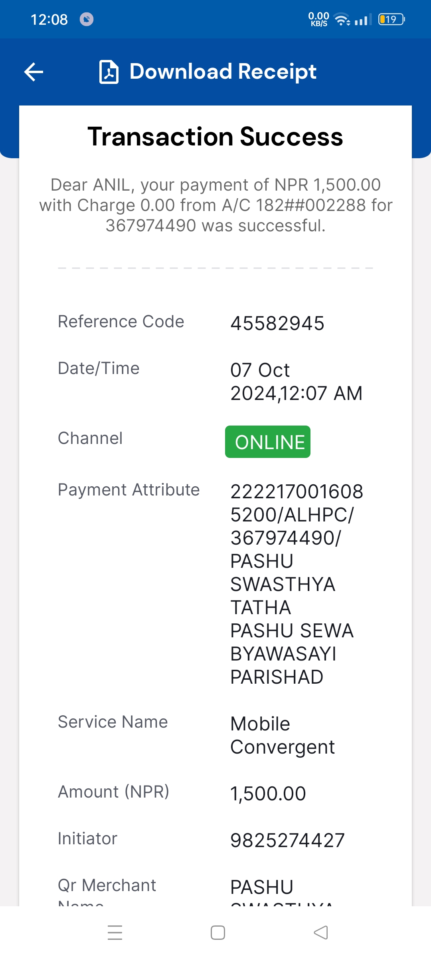Tap Mobile Convergent service name value
The height and width of the screenshot is (959, 431).
[x=283, y=735]
